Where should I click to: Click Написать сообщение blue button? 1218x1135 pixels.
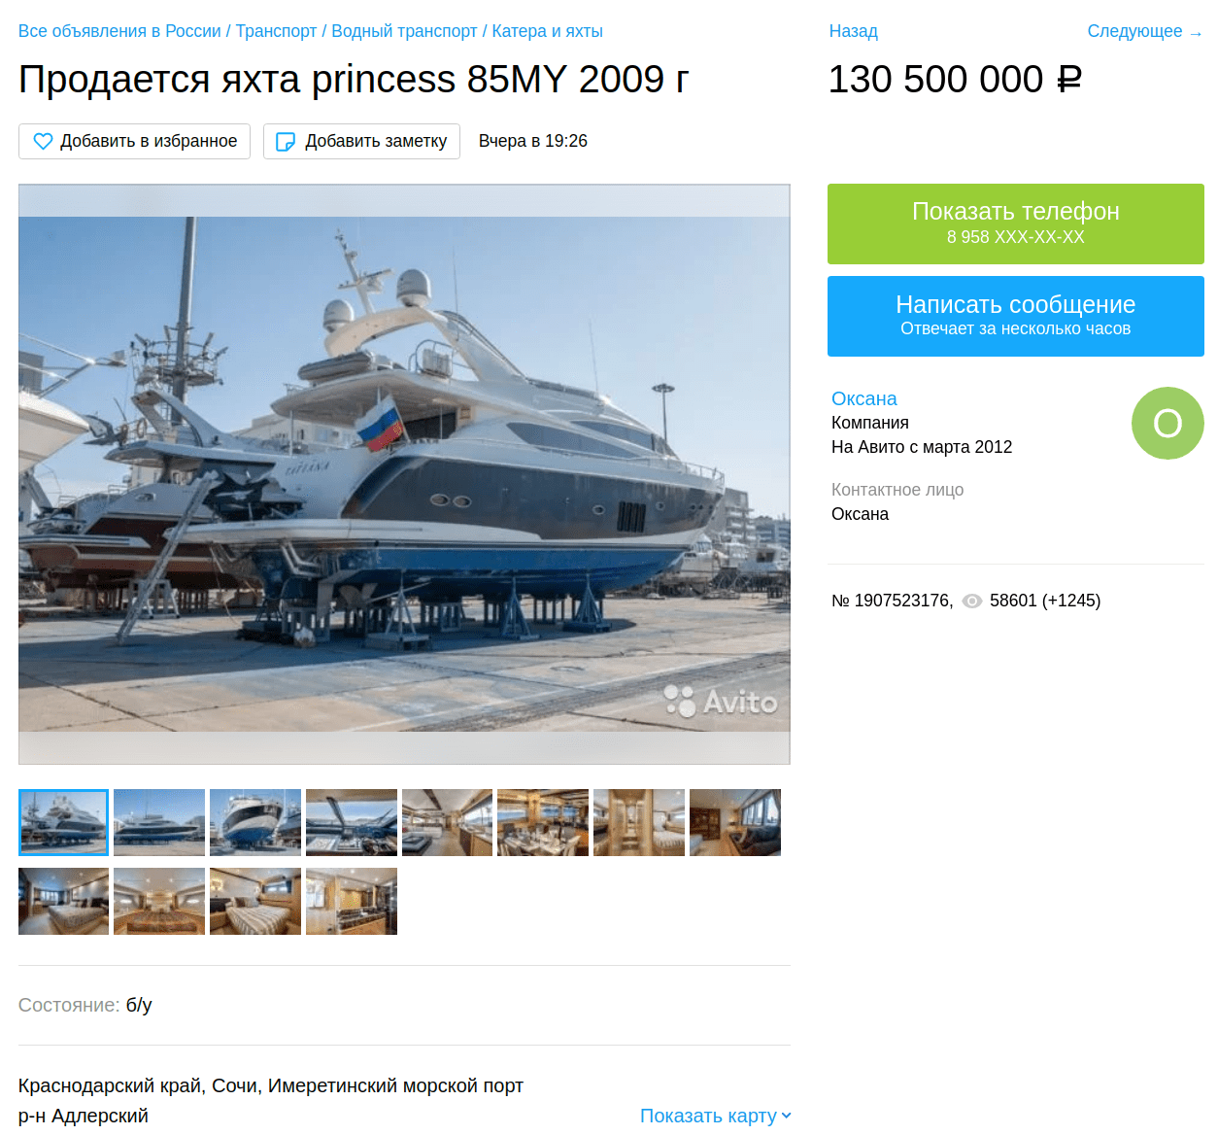tap(1016, 316)
